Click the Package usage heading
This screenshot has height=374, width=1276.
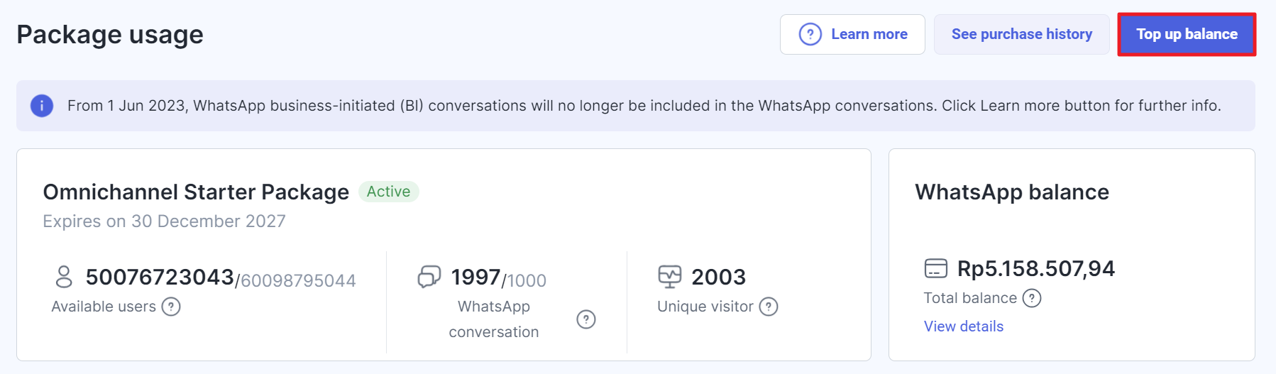click(110, 35)
